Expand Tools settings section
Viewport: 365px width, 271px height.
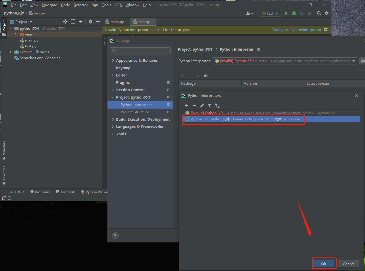click(113, 134)
